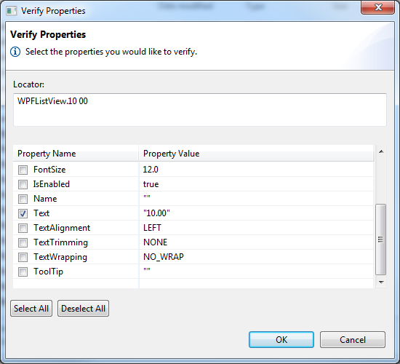The width and height of the screenshot is (400, 364).
Task: Click into the Locator text field
Action: coord(200,110)
